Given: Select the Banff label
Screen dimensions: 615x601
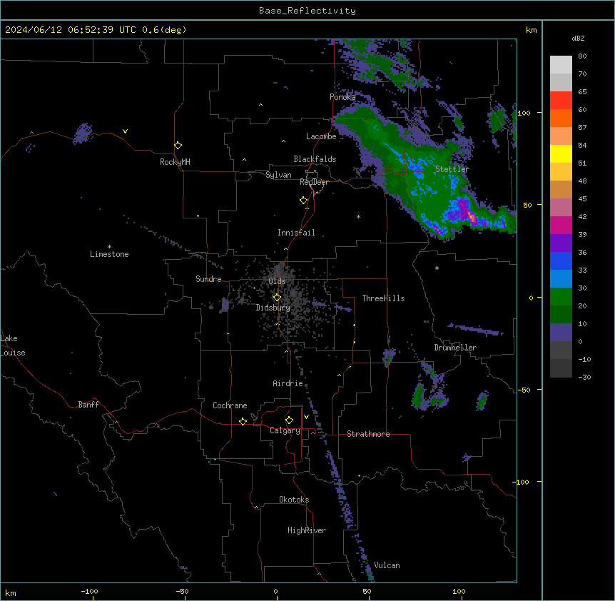Looking at the screenshot, I should coord(88,405).
